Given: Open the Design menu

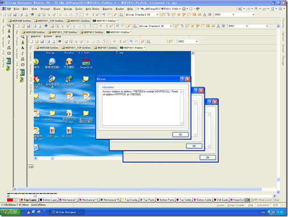Looking at the screenshot, I should (68, 9).
